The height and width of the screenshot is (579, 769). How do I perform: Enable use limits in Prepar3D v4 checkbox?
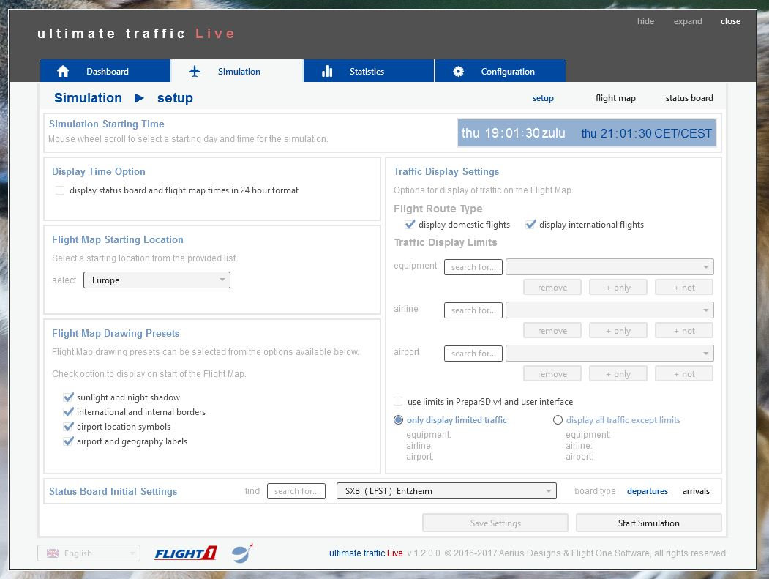click(x=398, y=401)
